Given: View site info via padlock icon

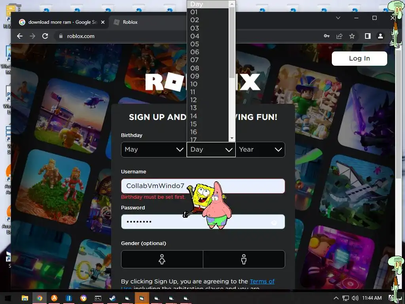Looking at the screenshot, I should point(61,36).
